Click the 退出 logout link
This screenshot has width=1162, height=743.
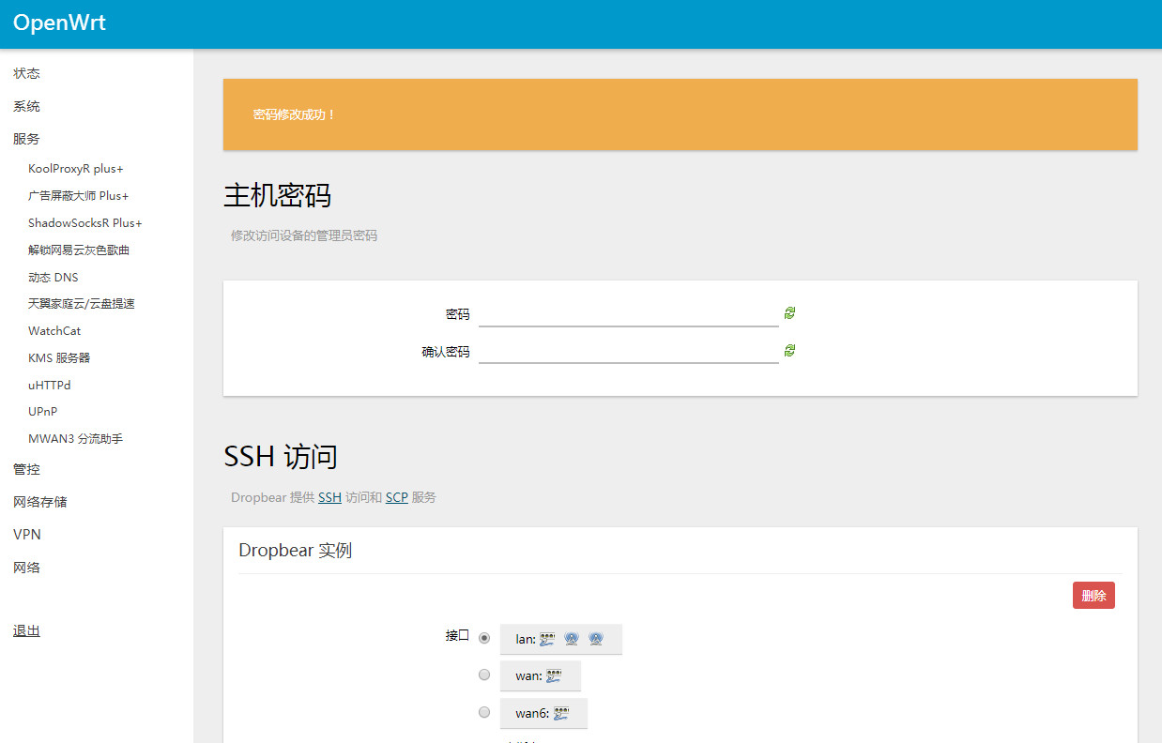[x=26, y=631]
